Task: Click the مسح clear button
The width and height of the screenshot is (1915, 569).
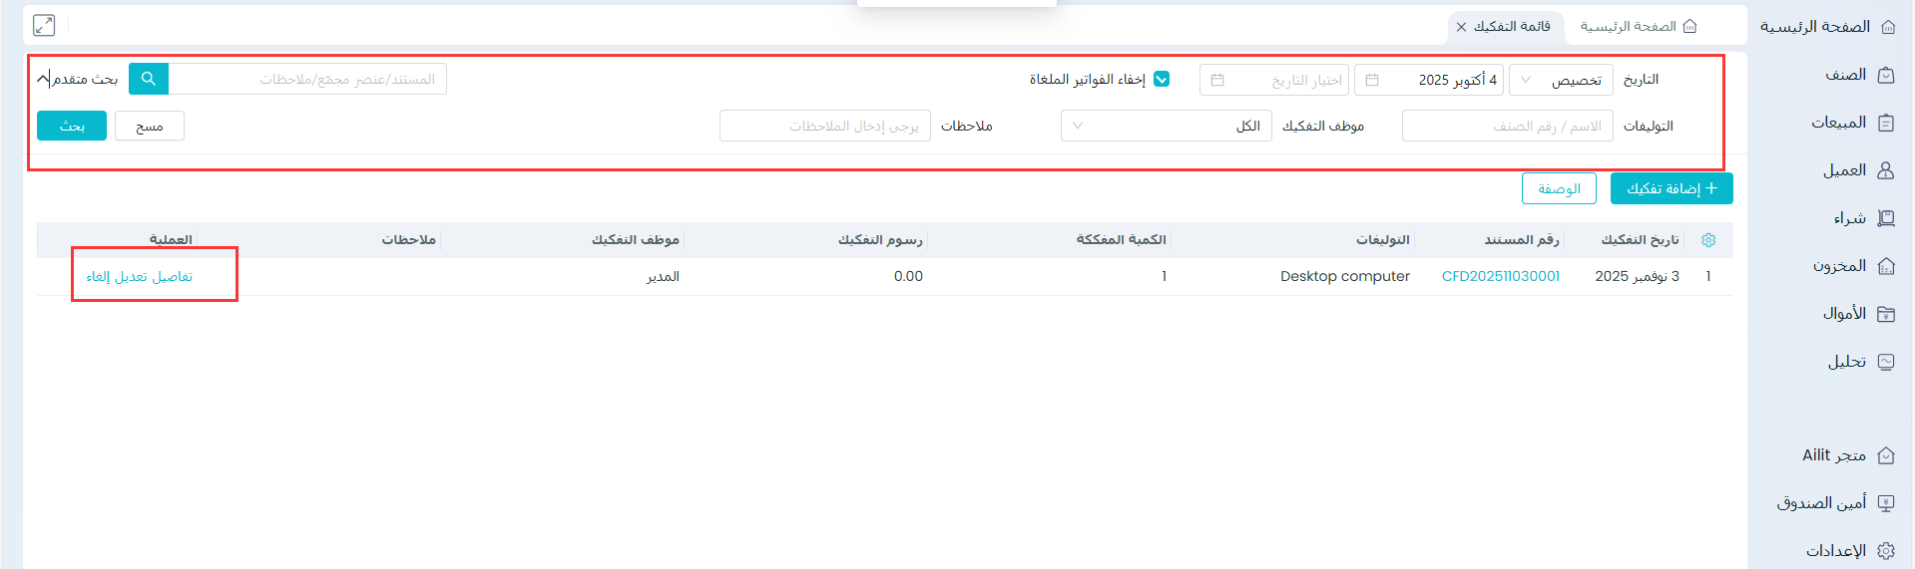Action: pos(150,127)
